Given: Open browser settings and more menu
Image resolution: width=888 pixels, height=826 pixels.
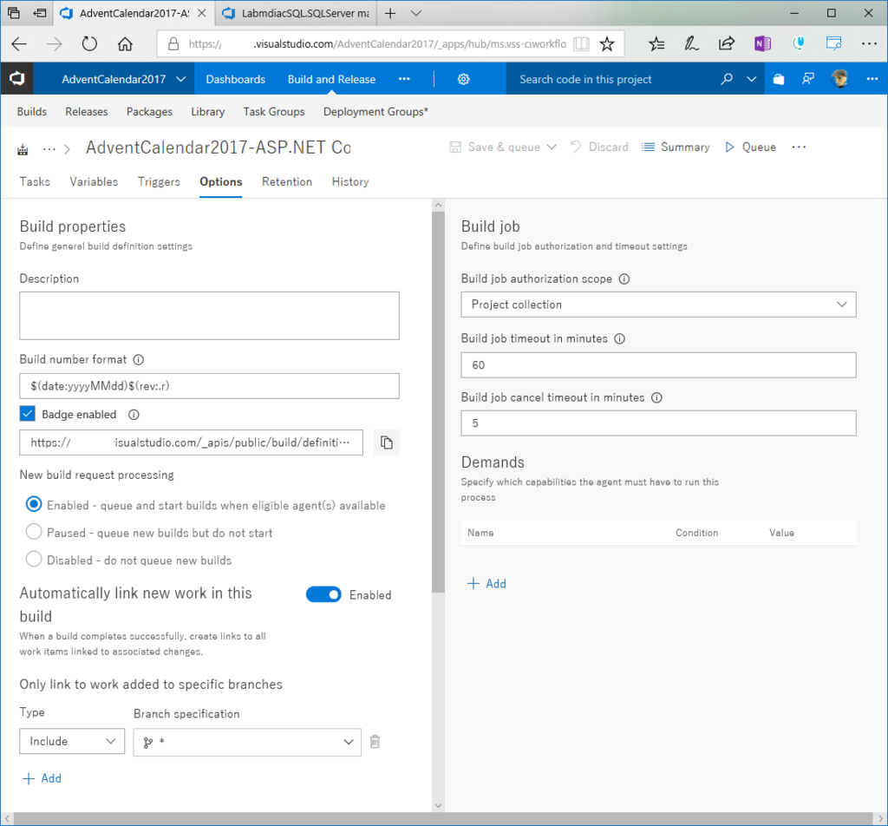Looking at the screenshot, I should 869,43.
